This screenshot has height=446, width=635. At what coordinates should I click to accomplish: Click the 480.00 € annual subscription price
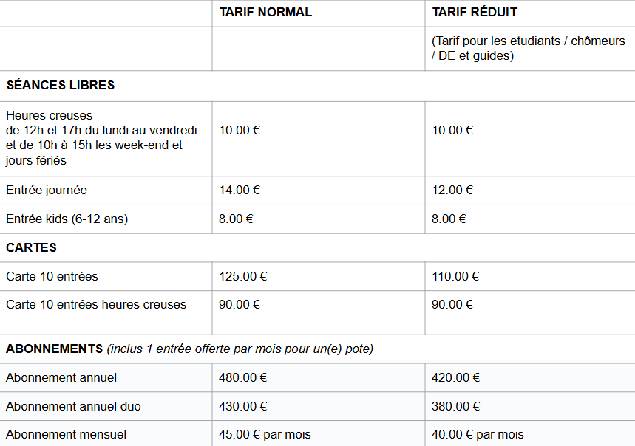242,377
